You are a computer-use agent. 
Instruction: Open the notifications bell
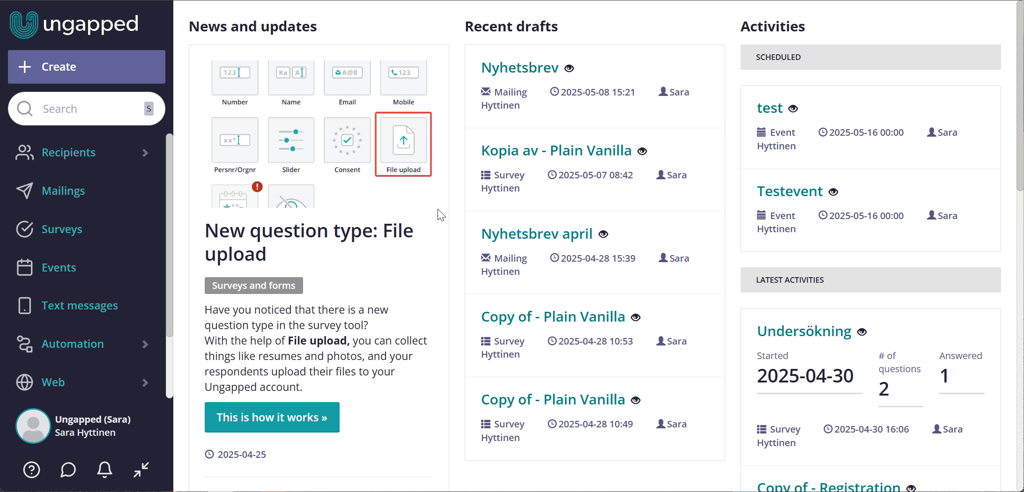104,470
